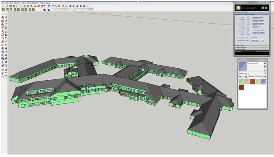Open the Help menu
Image resolution: width=274 pixels, height=157 pixels.
coord(48,3)
